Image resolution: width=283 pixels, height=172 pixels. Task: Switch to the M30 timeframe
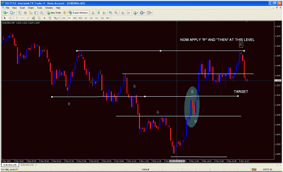(x=80, y=18)
